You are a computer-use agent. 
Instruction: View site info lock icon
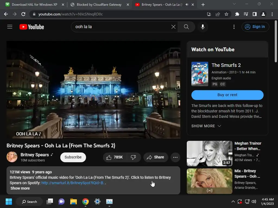tap(34, 14)
